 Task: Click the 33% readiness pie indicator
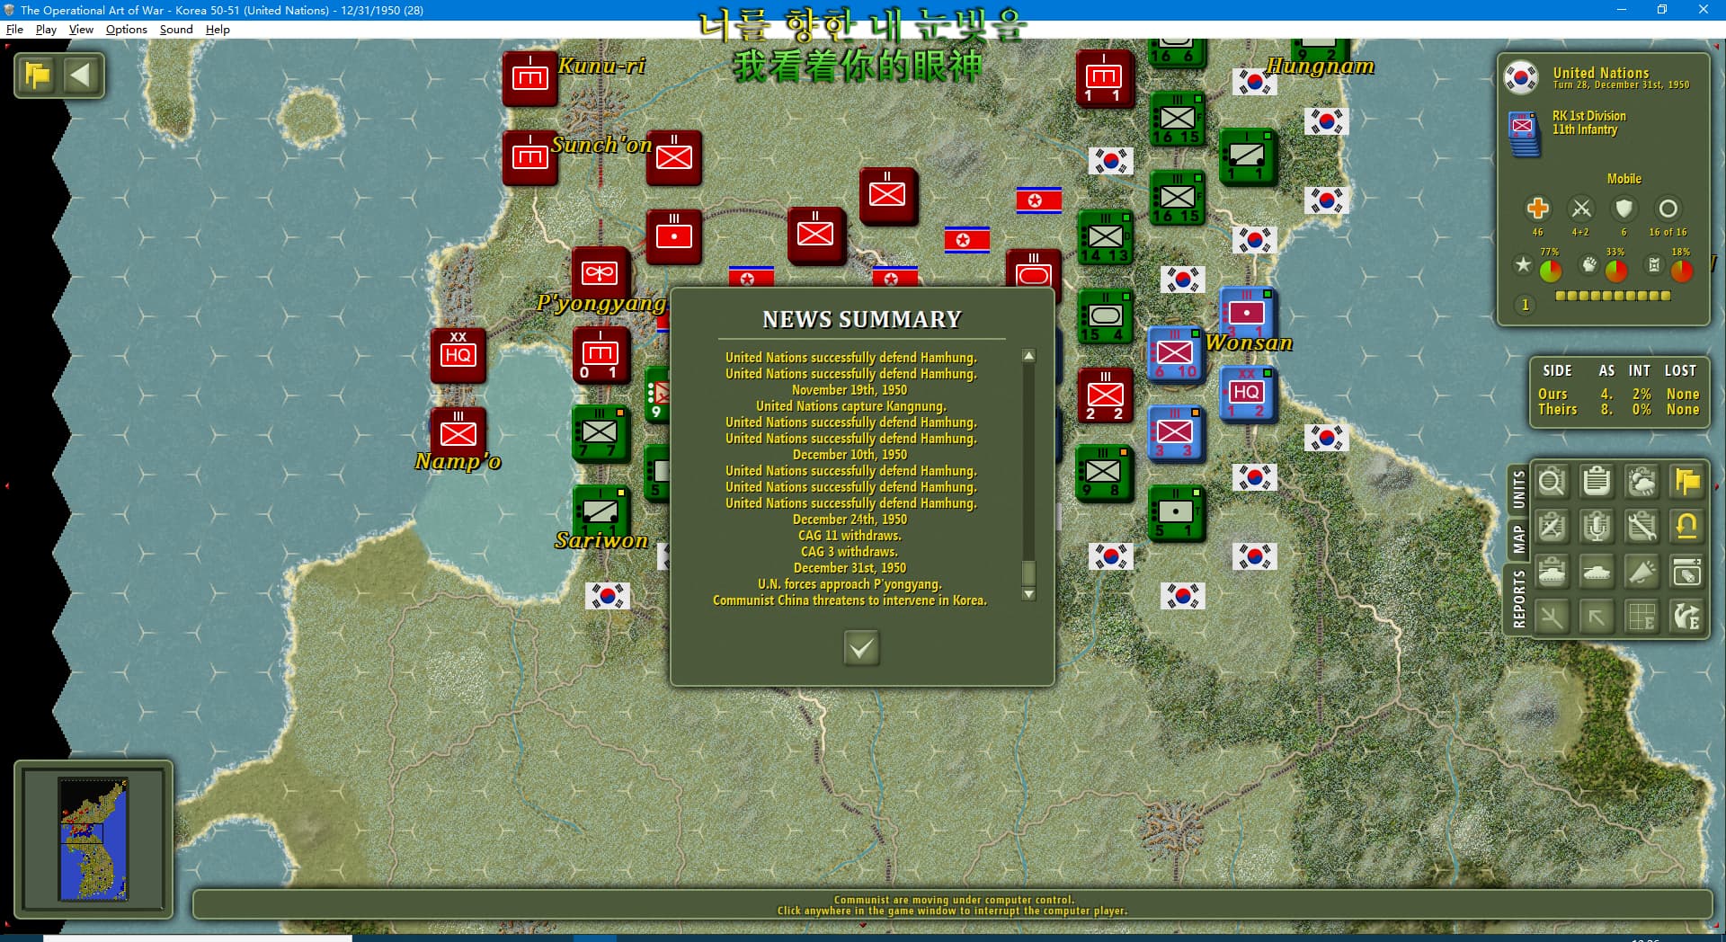tap(1615, 270)
